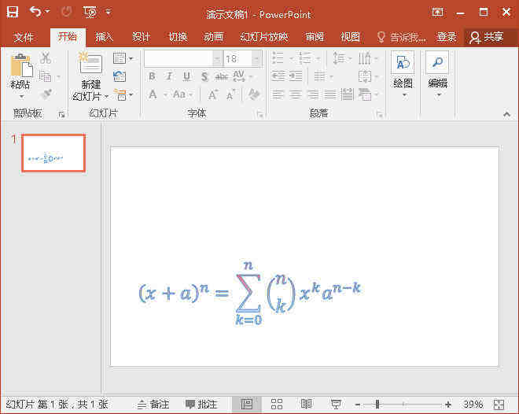This screenshot has width=519, height=414.
Task: Open the 绘图 drawing button
Action: coord(403,76)
